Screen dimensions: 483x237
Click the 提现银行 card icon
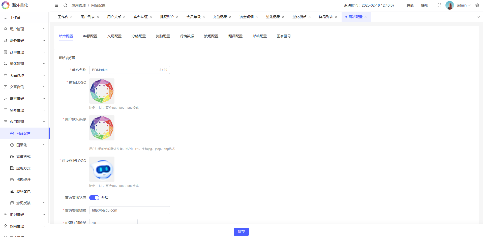[x=12, y=180]
